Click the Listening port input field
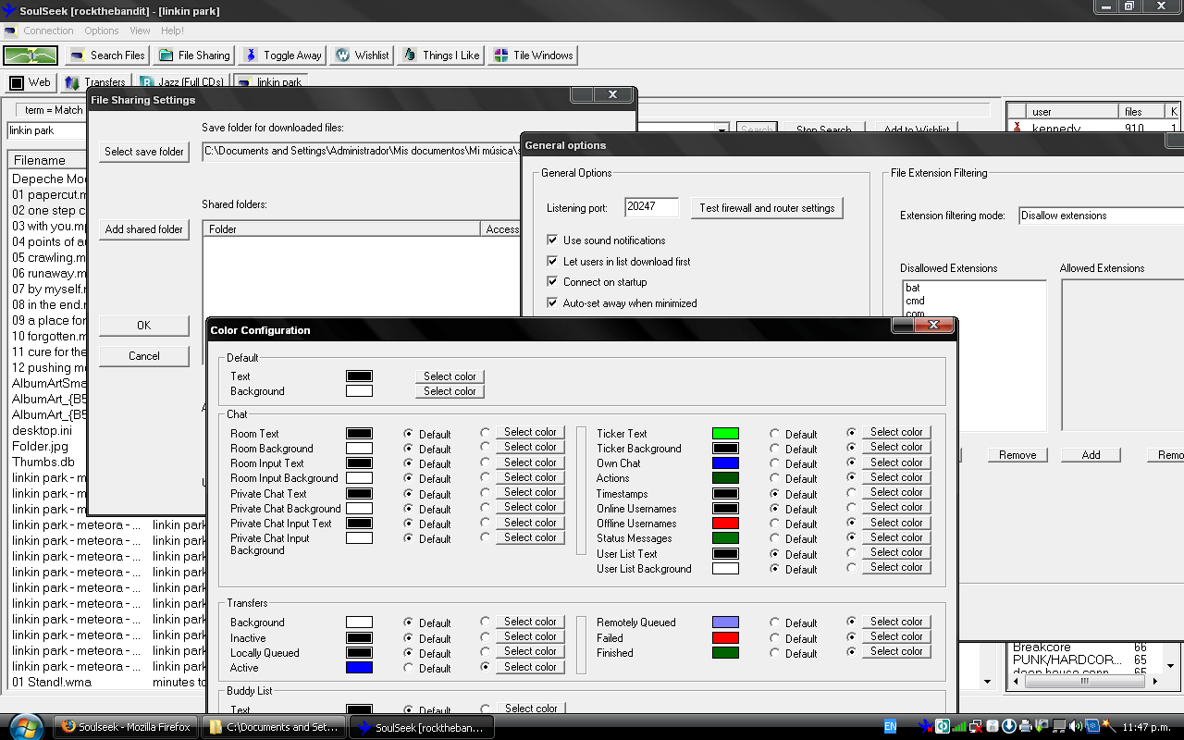The image size is (1184, 740). (651, 207)
